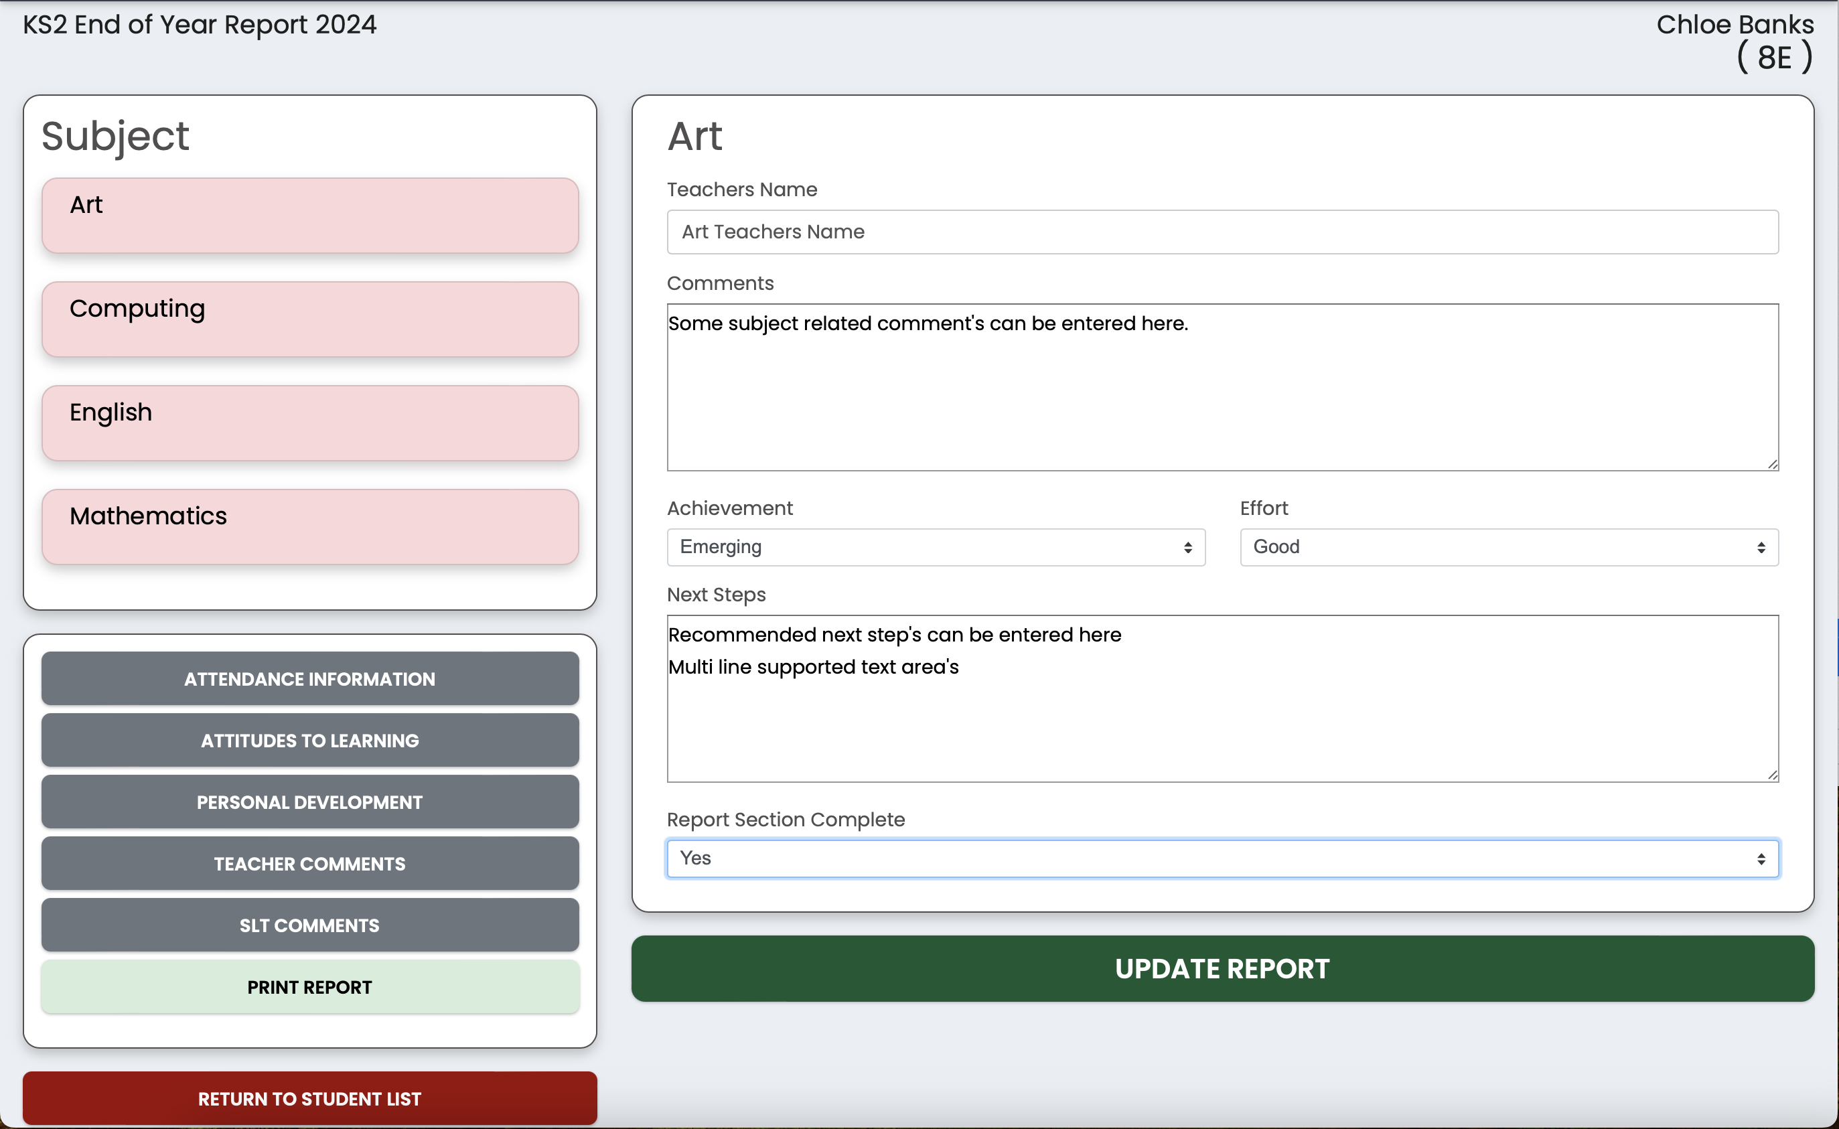Click inside the Next Steps text area

click(1222, 698)
